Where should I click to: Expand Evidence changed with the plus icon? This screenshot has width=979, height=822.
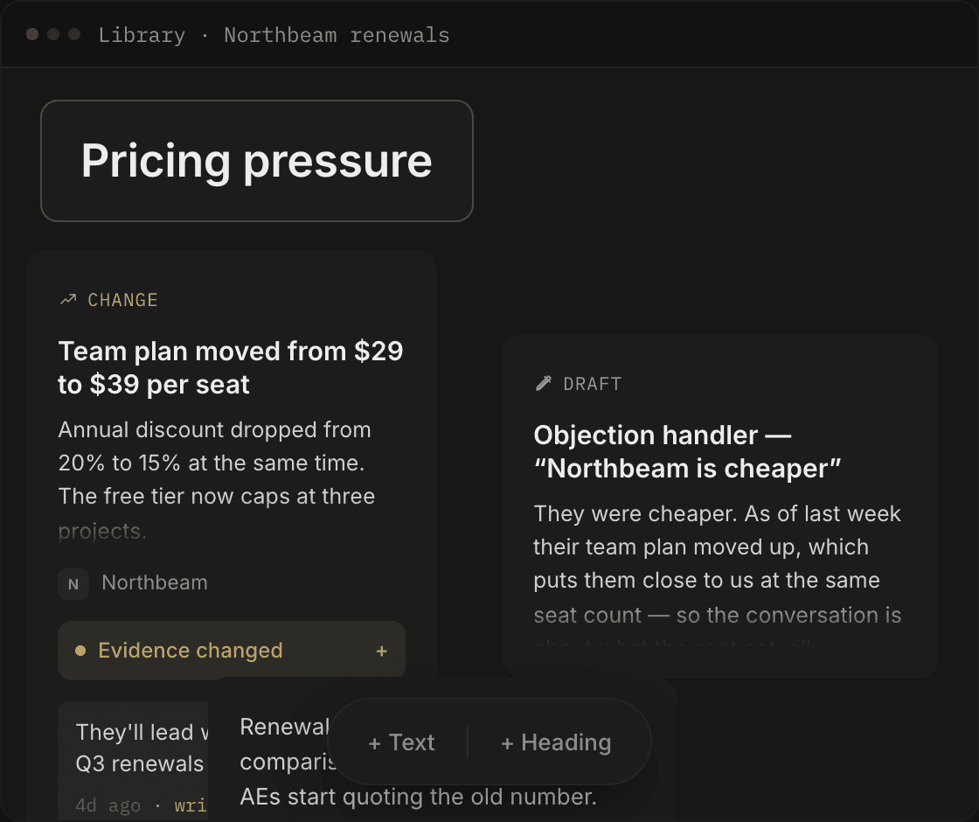[381, 651]
